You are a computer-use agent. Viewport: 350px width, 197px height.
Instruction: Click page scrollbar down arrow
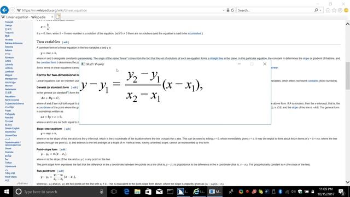coord(348,182)
